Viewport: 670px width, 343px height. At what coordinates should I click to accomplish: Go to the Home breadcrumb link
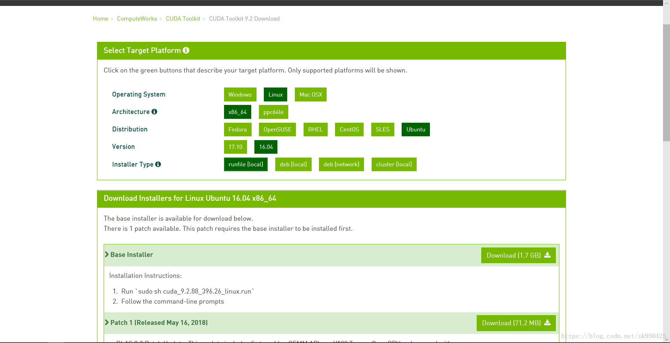pos(100,18)
